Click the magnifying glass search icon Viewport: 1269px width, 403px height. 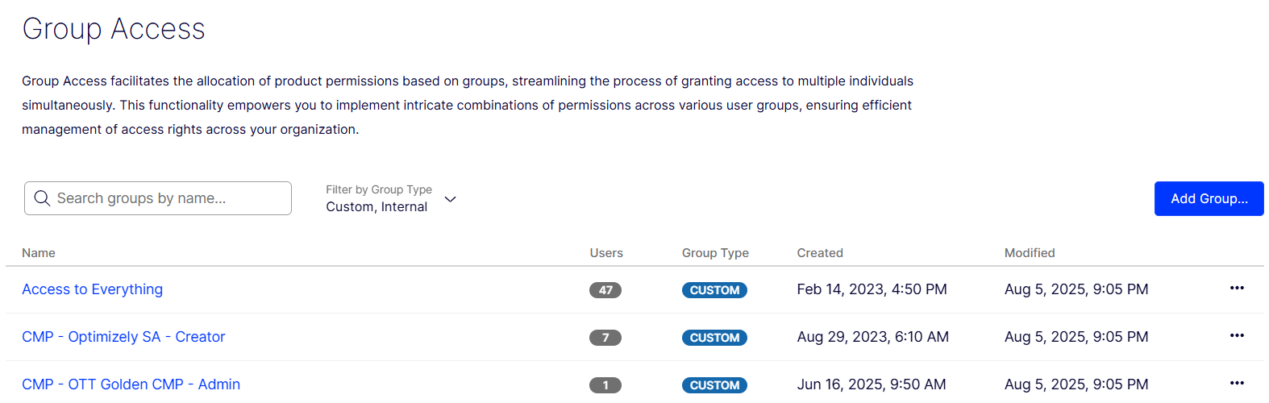(x=42, y=198)
